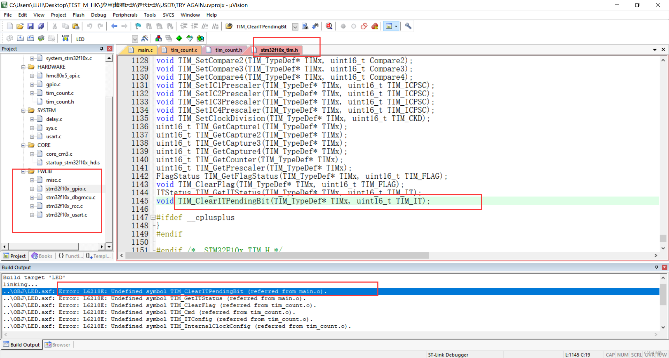Open Options for Target with the wand icon
The height and width of the screenshot is (358, 669).
pos(145,38)
